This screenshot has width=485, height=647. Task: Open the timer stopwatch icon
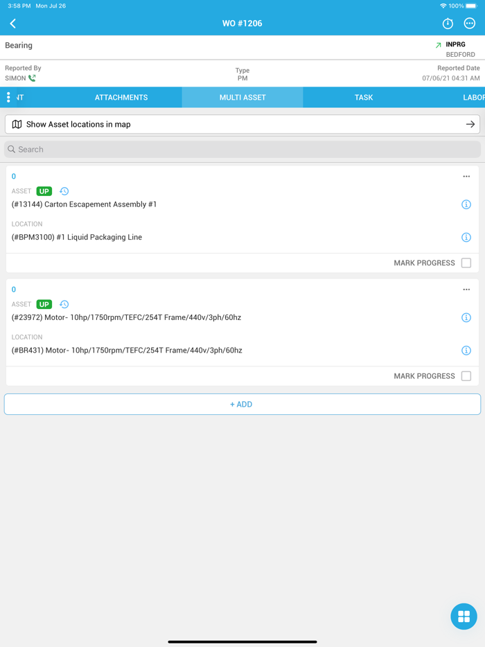point(448,24)
